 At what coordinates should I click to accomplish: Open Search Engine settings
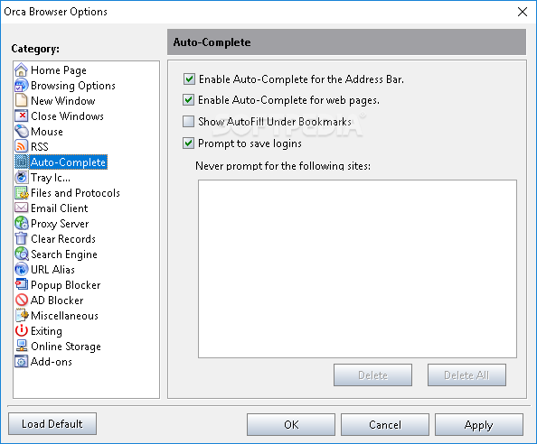[x=64, y=254]
